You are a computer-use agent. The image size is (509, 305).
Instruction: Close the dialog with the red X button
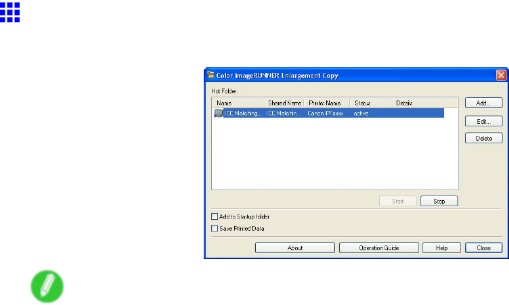pos(501,75)
